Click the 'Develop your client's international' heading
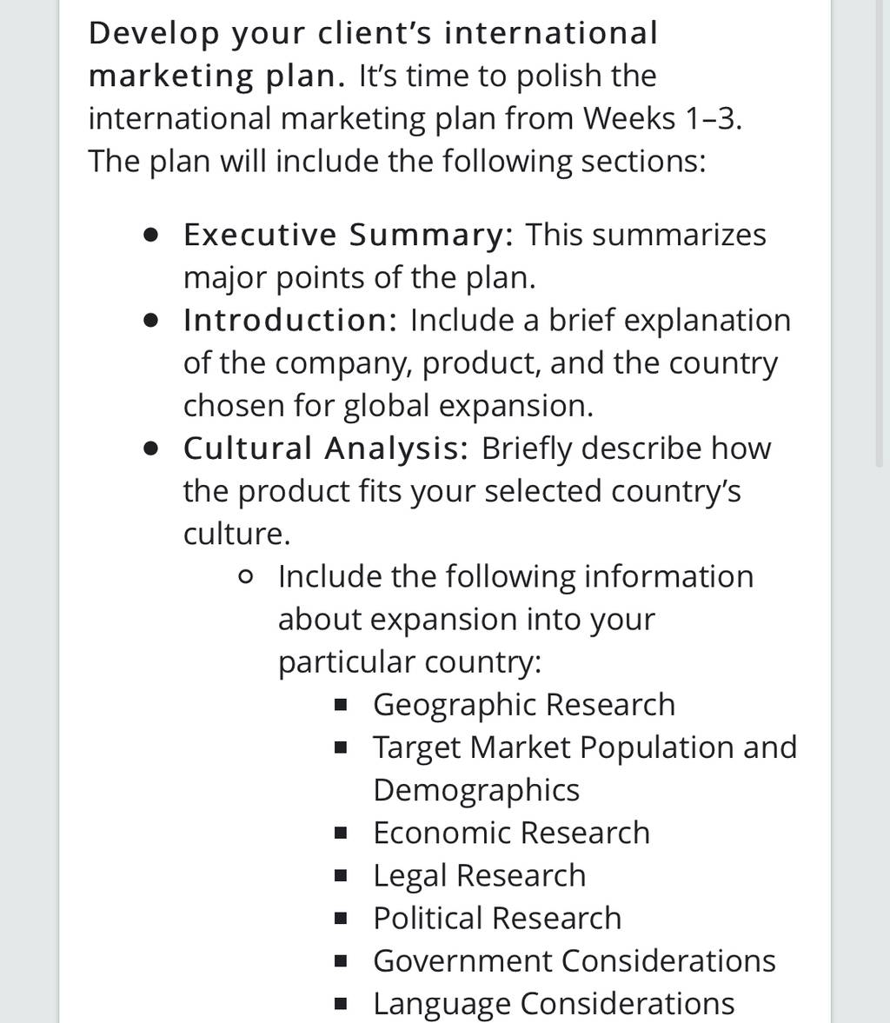 click(373, 34)
